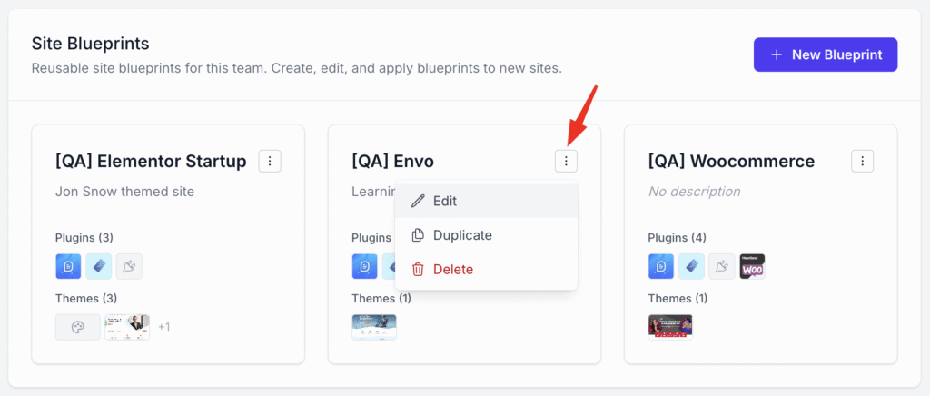Open second theme thumbnail in Elementor Startup card
930x396 pixels.
[127, 327]
